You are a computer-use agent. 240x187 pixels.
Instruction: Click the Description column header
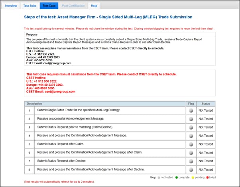tap(34, 104)
